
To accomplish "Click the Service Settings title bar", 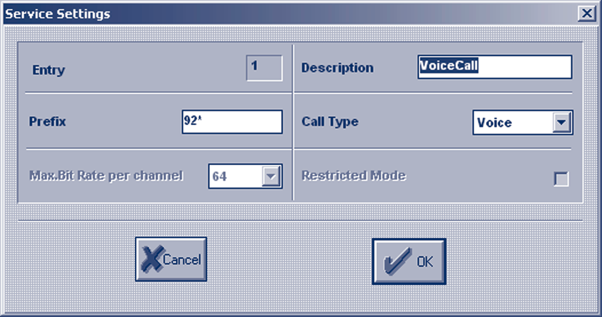I will (x=152, y=13).
